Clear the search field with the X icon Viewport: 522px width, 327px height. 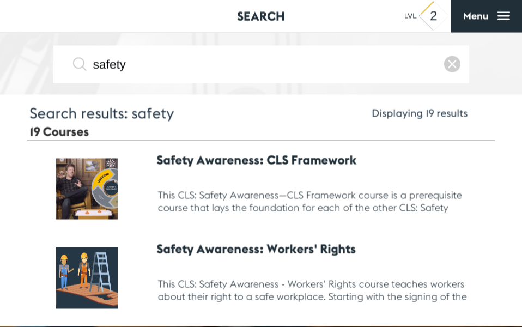(x=452, y=64)
